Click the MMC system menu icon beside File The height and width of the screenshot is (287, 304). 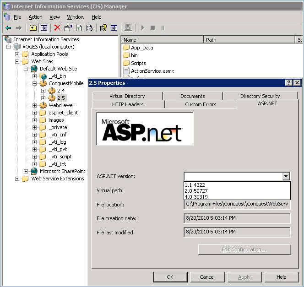click(x=7, y=17)
